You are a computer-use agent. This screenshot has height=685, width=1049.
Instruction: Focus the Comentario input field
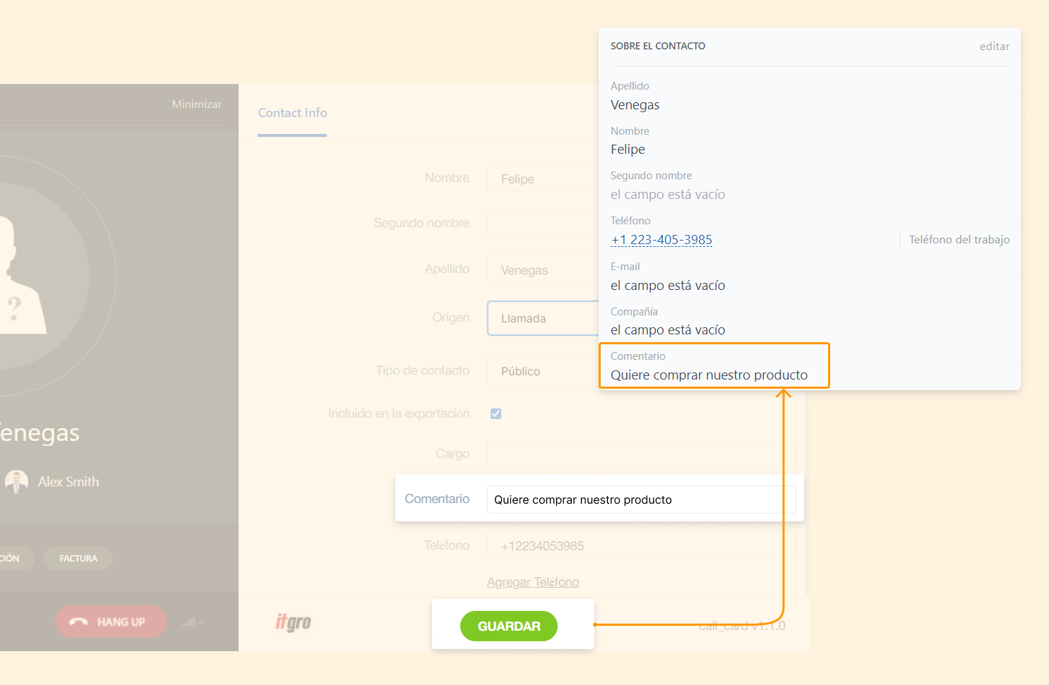coord(641,499)
